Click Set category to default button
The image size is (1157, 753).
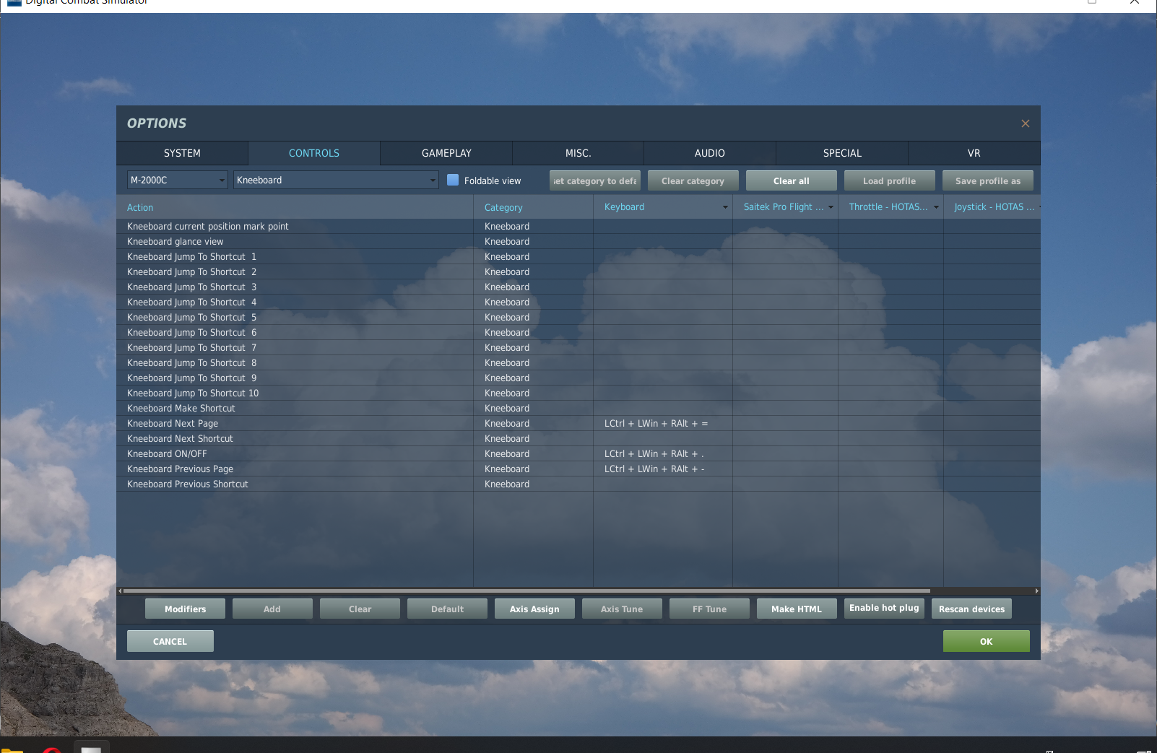pos(595,180)
